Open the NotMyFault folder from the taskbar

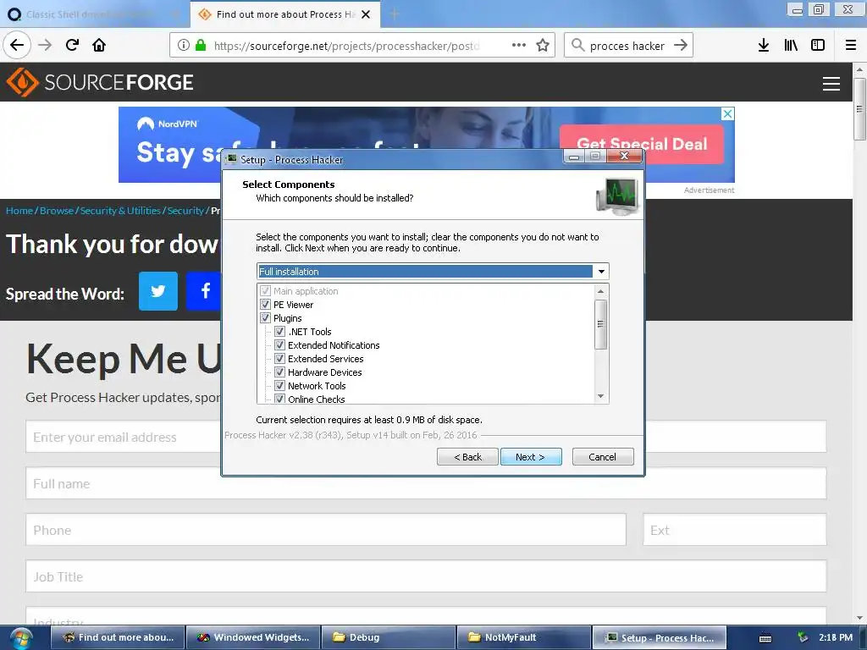point(524,638)
